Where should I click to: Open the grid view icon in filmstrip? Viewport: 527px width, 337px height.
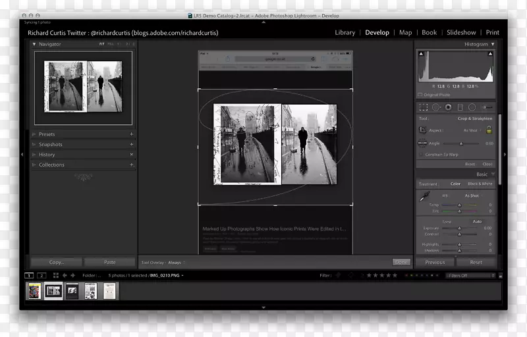[56, 275]
